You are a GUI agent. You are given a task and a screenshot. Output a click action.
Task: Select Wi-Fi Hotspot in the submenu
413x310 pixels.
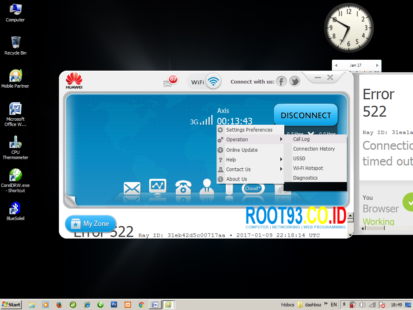tap(315, 168)
